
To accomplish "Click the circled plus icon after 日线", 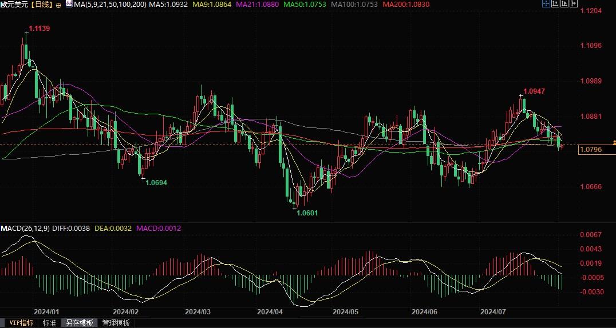I will pyautogui.click(x=59, y=5).
